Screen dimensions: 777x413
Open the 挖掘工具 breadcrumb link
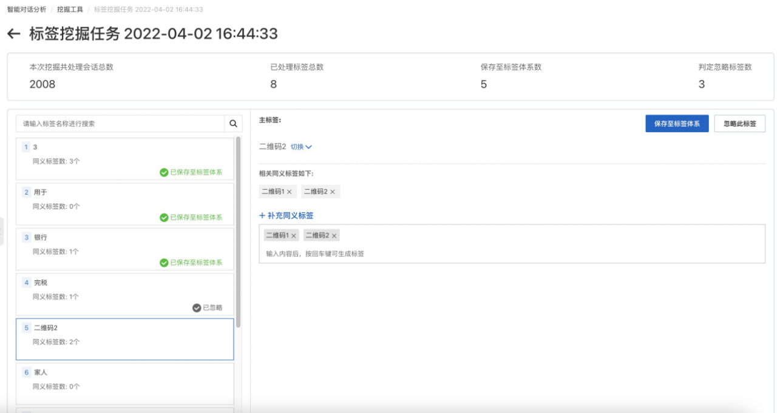70,9
